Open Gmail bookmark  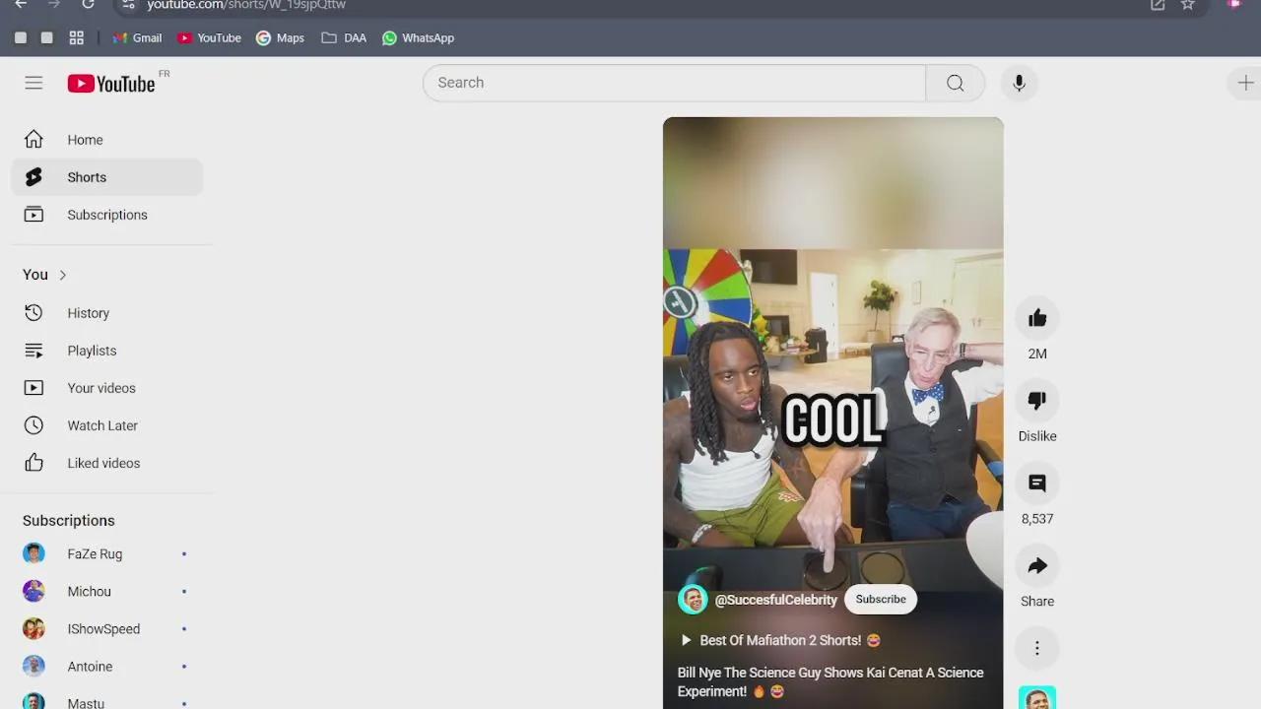coord(137,37)
